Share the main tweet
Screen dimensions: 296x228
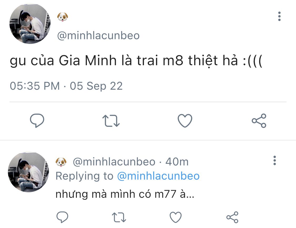259,121
